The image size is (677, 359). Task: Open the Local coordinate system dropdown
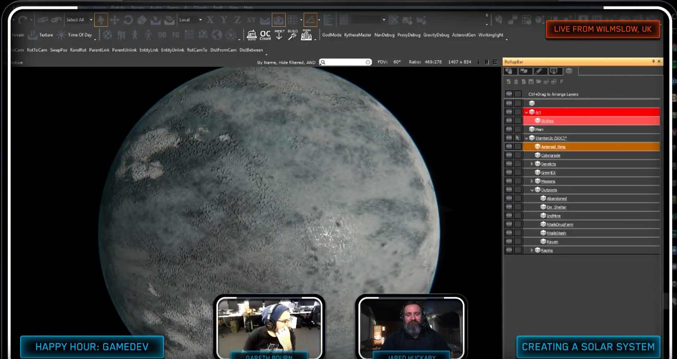(200, 20)
